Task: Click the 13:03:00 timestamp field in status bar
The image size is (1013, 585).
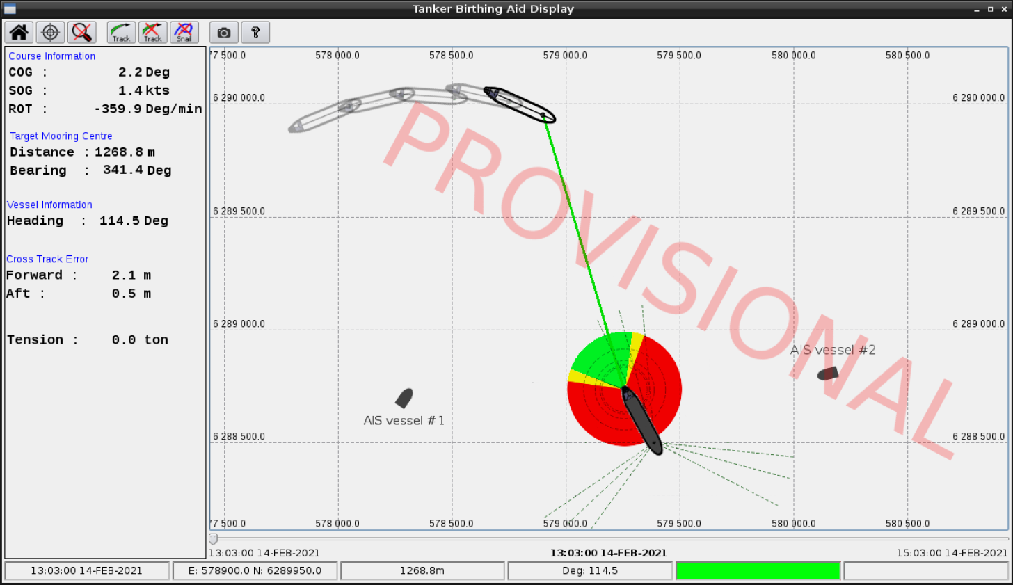Action: [86, 570]
